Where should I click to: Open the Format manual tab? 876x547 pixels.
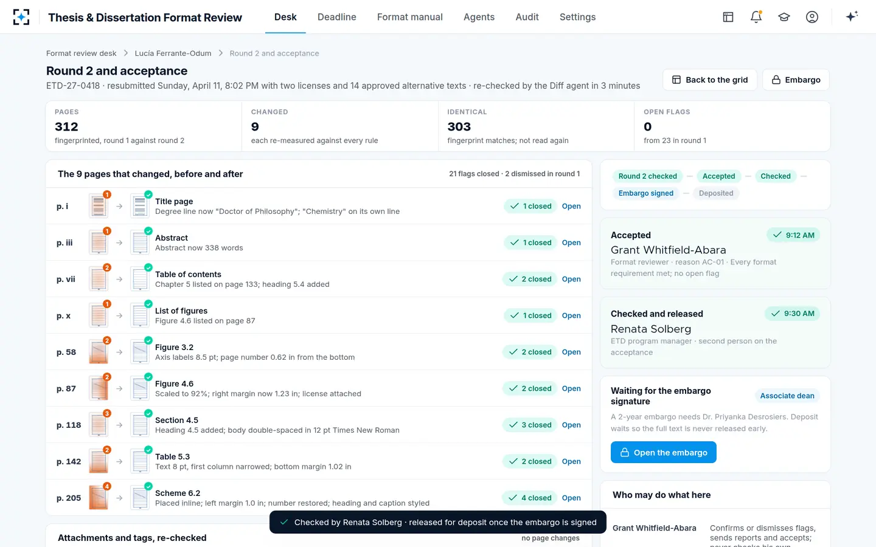410,17
